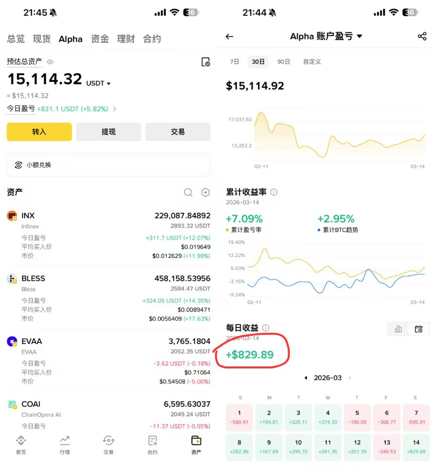Open the INX token logo
Viewport: 435px width, 470px height.
pyautogui.click(x=12, y=216)
